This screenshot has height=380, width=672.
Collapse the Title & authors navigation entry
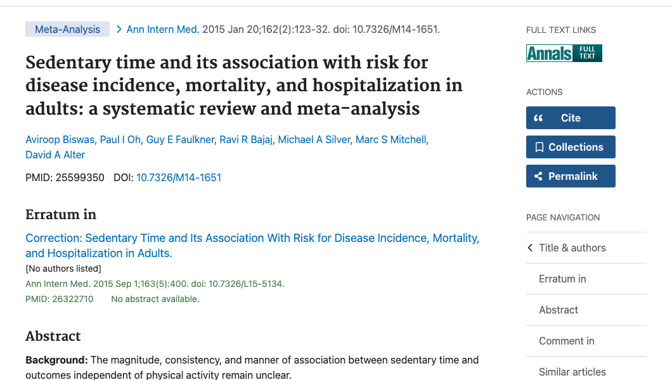click(x=572, y=248)
